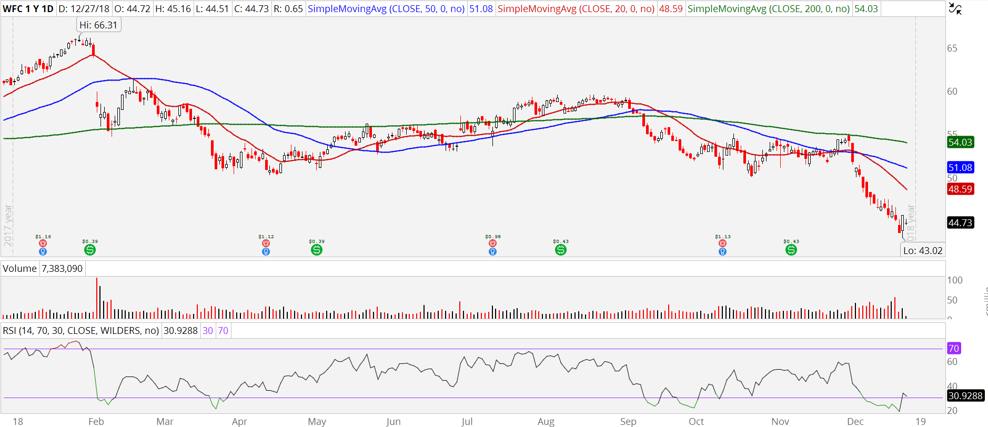Click the H: 45.16 high value
Viewport: 988px width, 427px height.
click(173, 9)
